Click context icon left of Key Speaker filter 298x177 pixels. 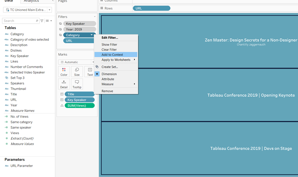[x=61, y=24]
